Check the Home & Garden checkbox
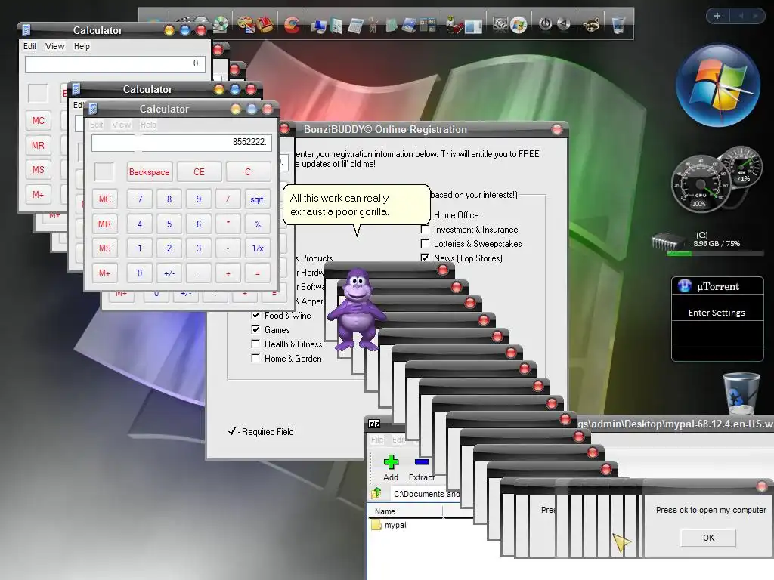The height and width of the screenshot is (580, 774). tap(255, 358)
